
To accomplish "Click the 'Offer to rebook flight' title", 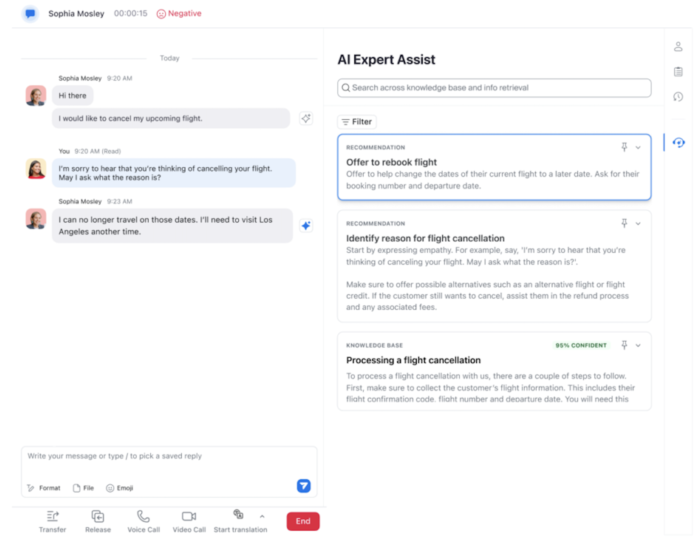I will click(x=391, y=162).
